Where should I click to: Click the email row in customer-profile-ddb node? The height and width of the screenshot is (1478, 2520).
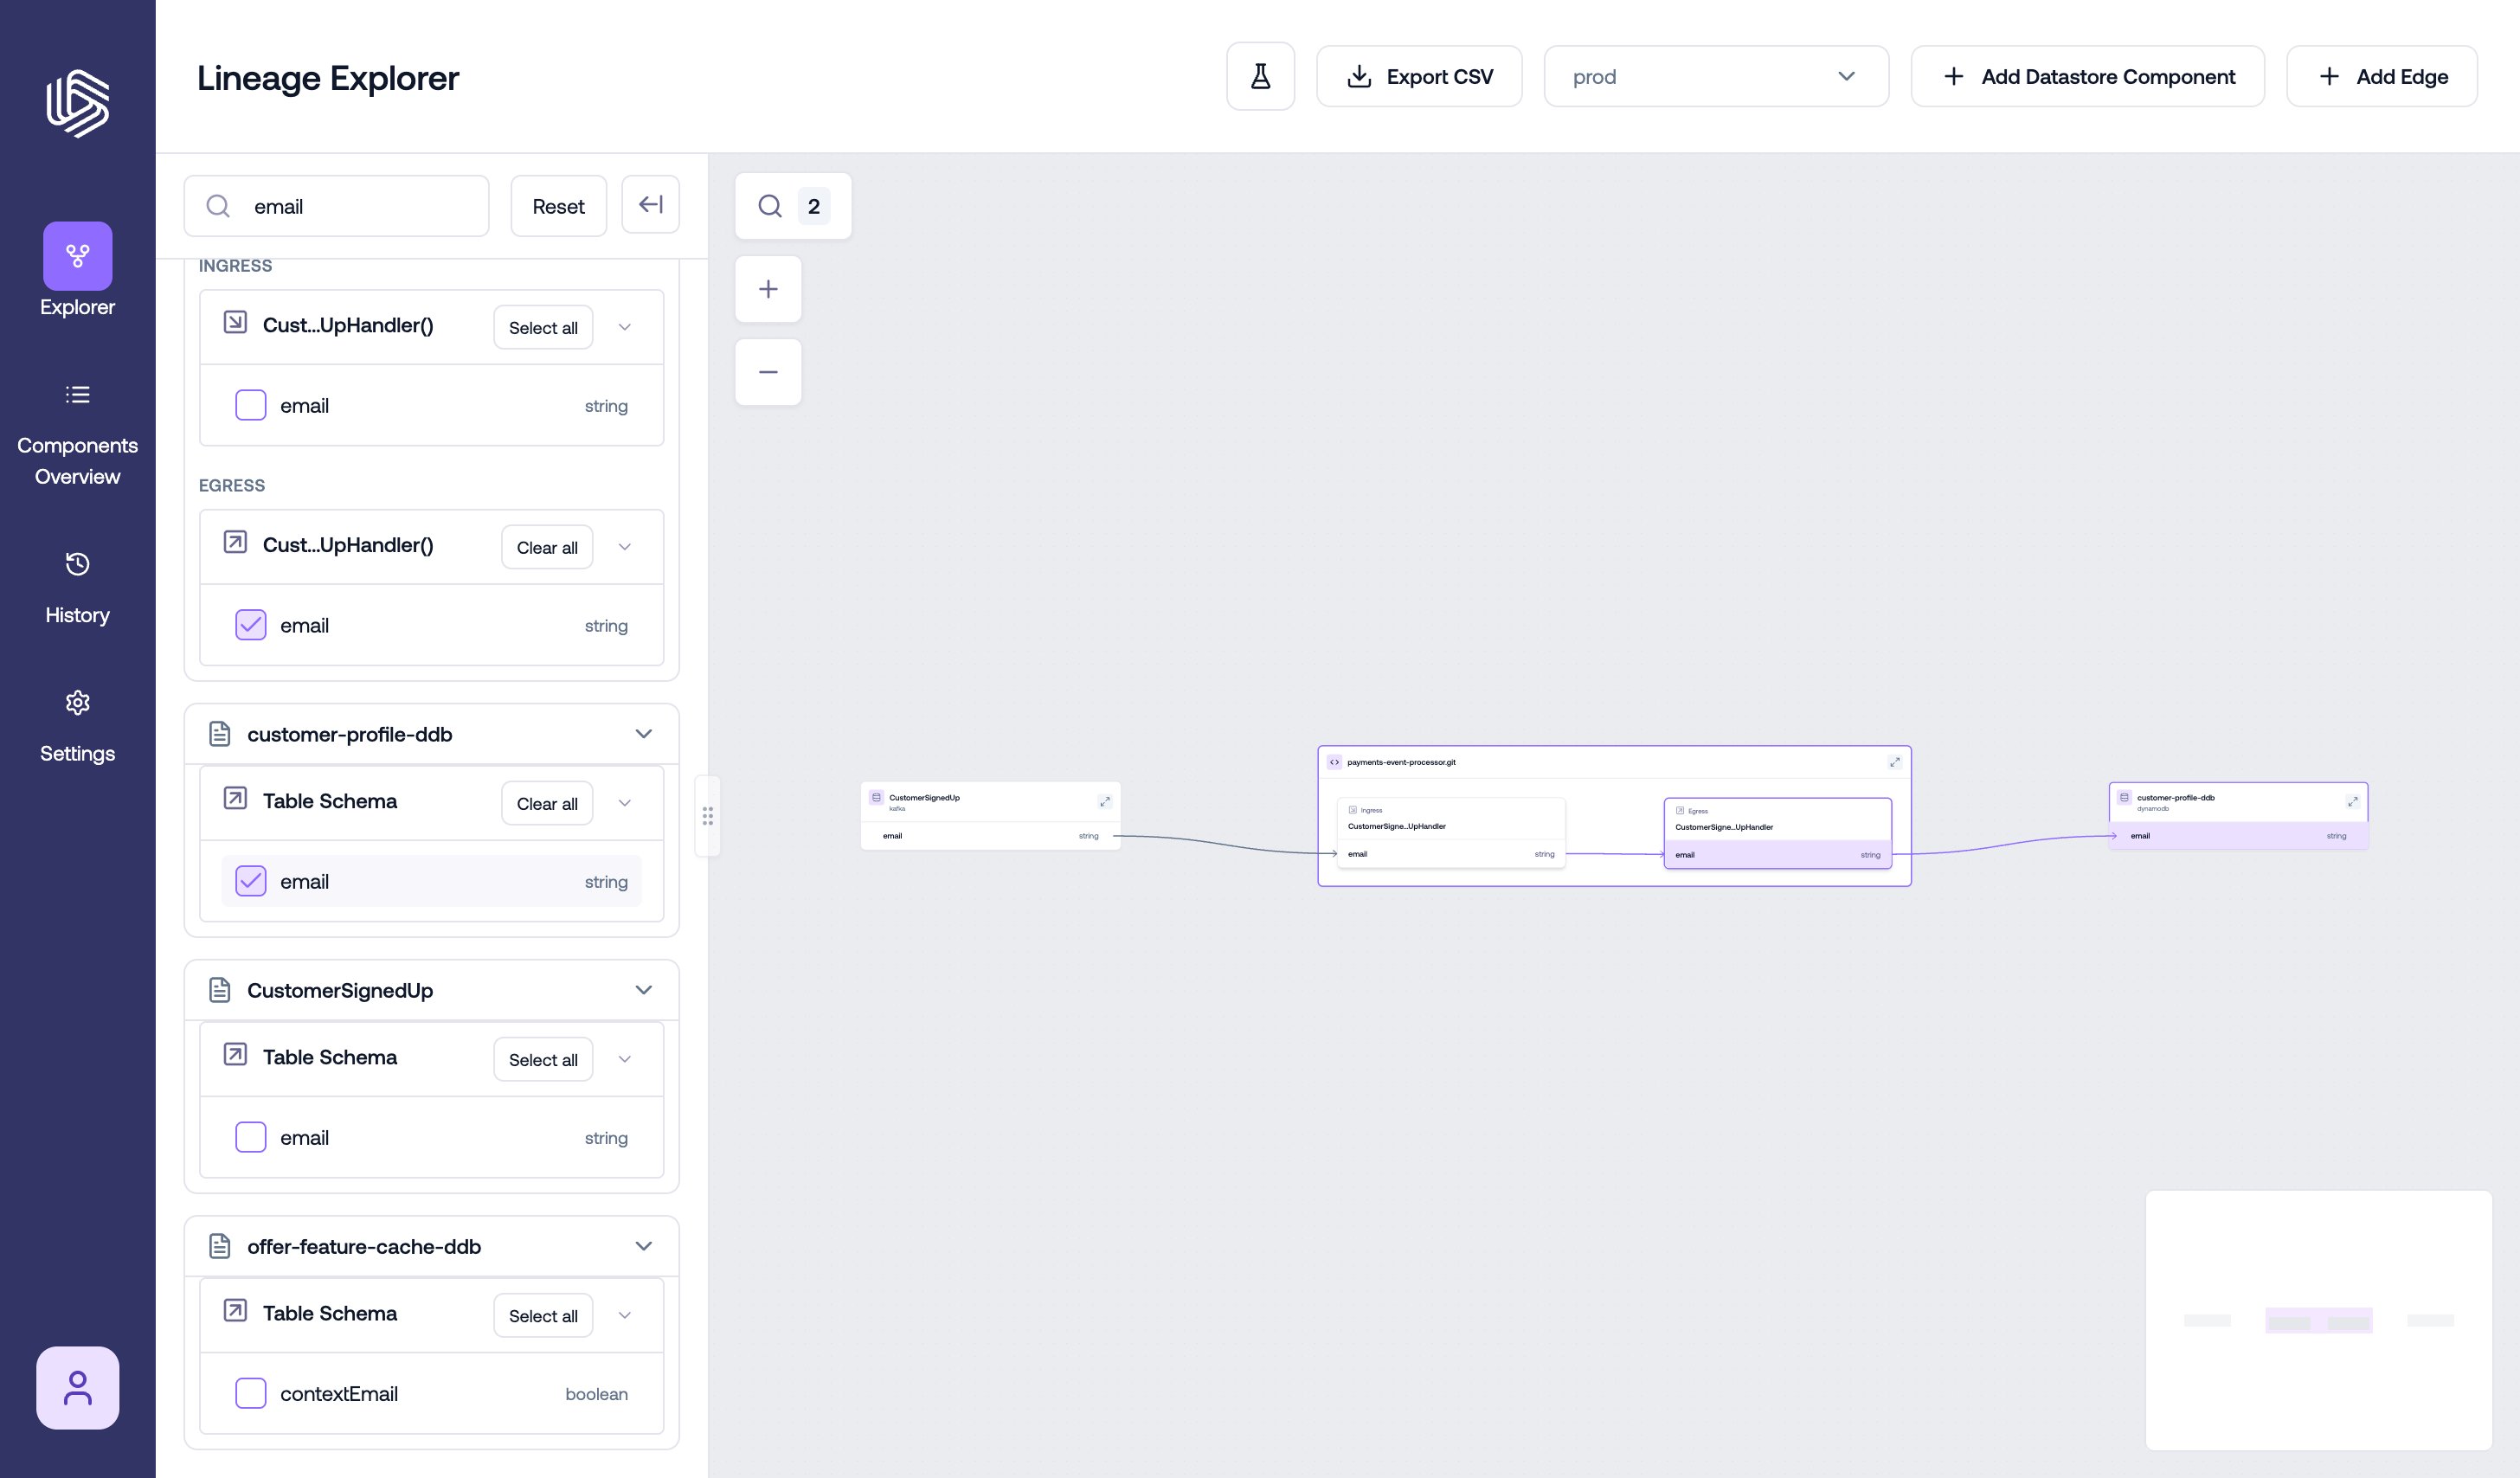2238,835
